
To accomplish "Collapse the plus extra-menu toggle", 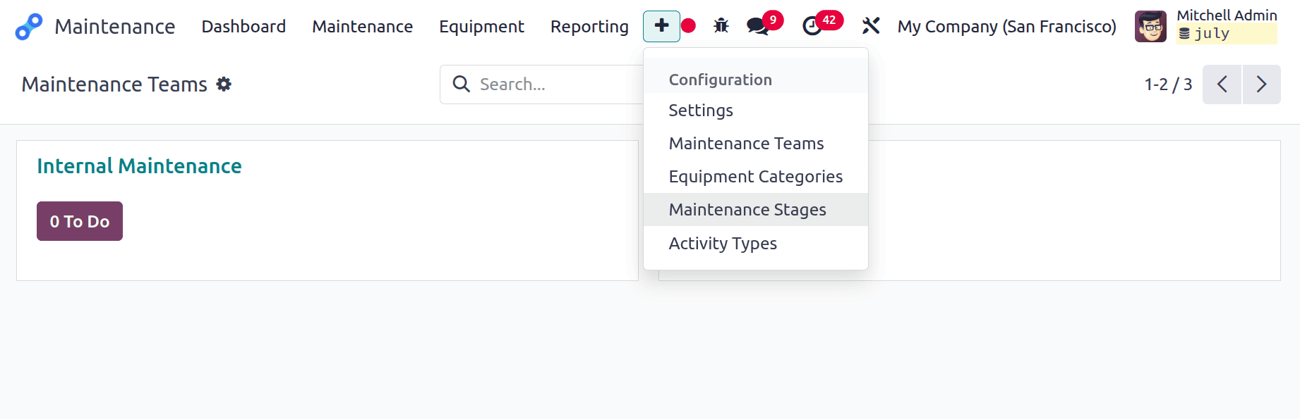I will pos(661,26).
